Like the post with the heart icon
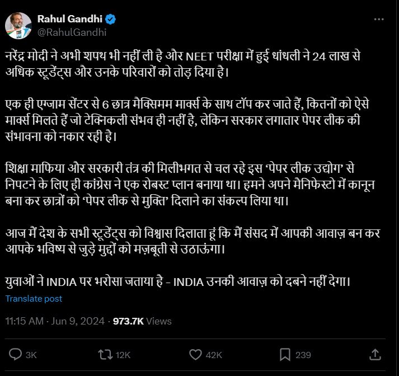 click(195, 354)
